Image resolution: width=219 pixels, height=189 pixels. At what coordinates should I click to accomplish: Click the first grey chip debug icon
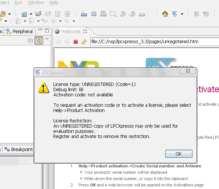[123, 14]
